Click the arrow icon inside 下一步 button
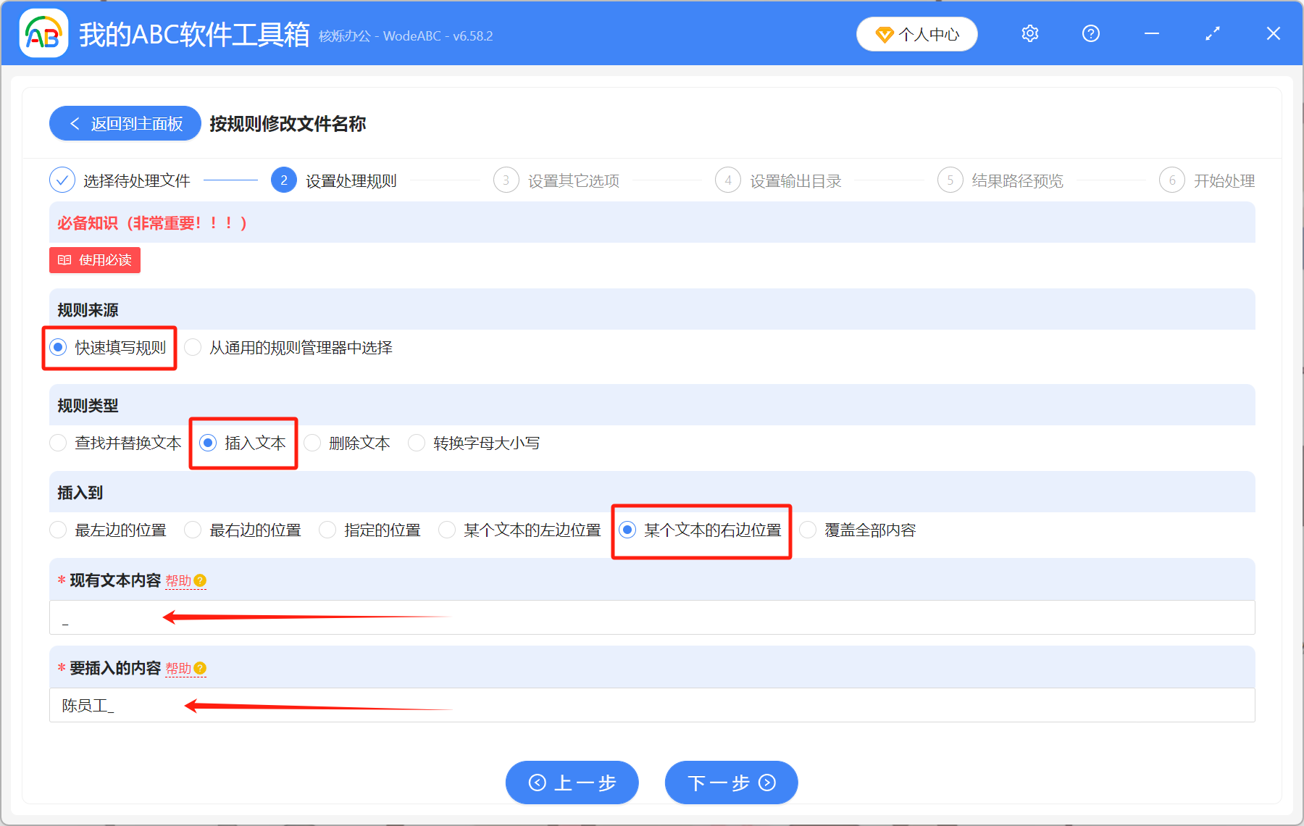This screenshot has height=826, width=1304. coord(766,783)
